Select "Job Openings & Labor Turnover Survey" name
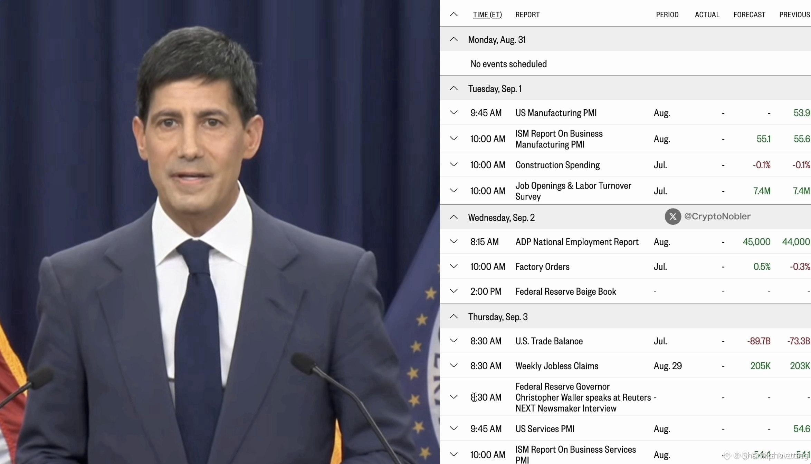The image size is (811, 464). point(573,191)
